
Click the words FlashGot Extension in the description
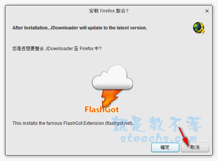coord(83,123)
